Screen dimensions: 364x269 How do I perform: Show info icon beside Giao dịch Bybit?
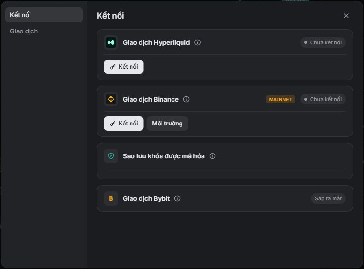177,198
